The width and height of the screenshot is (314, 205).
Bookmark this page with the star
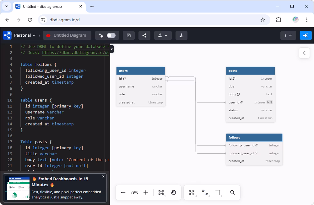coord(263,20)
